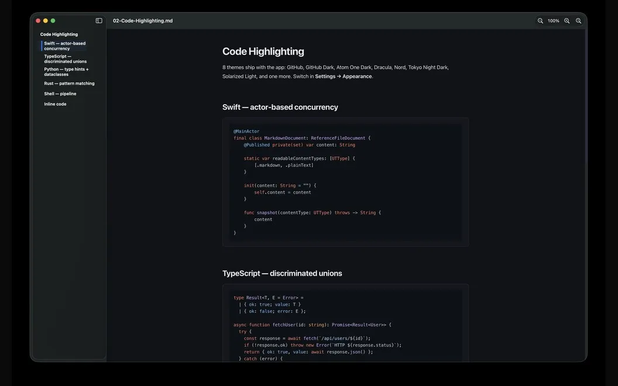The height and width of the screenshot is (386, 618).
Task: Toggle the sidebar panel icon
Action: (99, 20)
